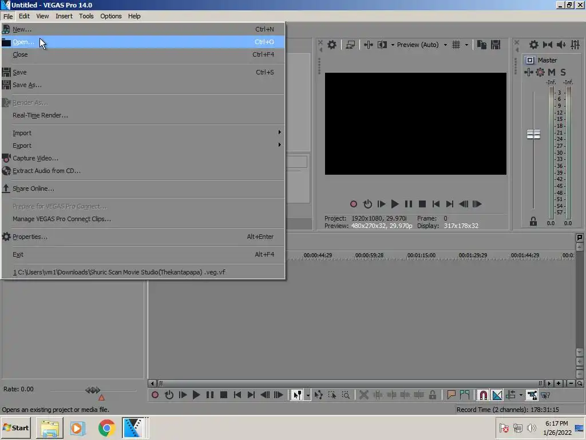The width and height of the screenshot is (586, 440).
Task: Toggle preview Overlays grid icon
Action: (x=456, y=45)
